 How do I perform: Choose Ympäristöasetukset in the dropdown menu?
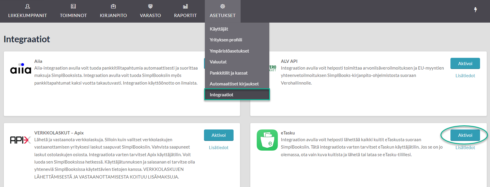tap(237, 51)
